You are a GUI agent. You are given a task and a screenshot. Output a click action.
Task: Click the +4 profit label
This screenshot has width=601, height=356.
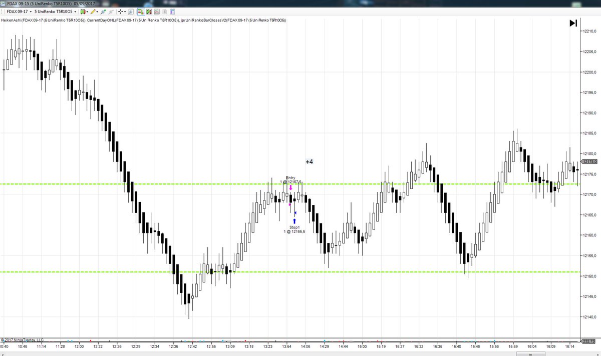[310, 162]
